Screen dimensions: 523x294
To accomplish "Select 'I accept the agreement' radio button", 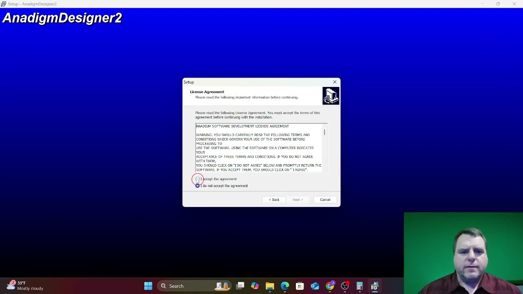I will (x=198, y=179).
